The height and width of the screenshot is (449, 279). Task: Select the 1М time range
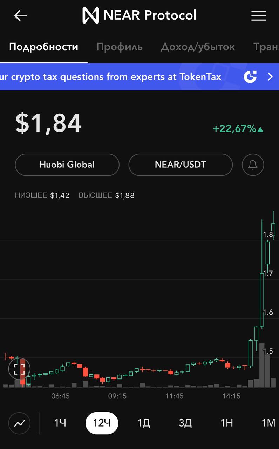[268, 423]
